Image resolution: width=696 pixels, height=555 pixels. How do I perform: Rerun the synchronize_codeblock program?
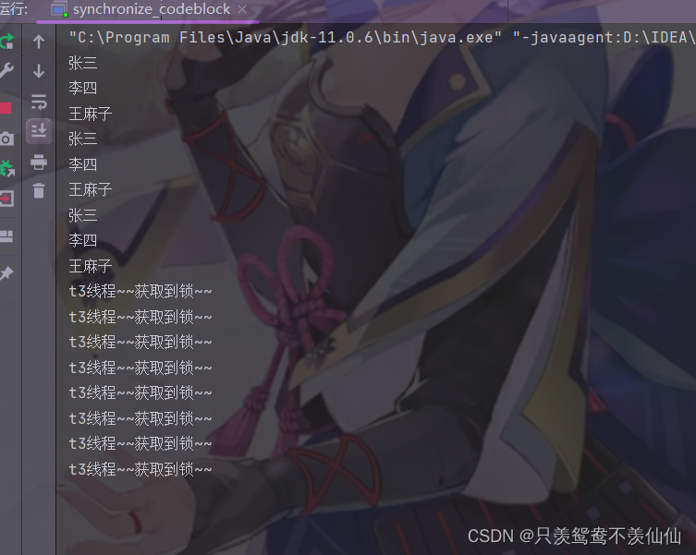click(6, 42)
